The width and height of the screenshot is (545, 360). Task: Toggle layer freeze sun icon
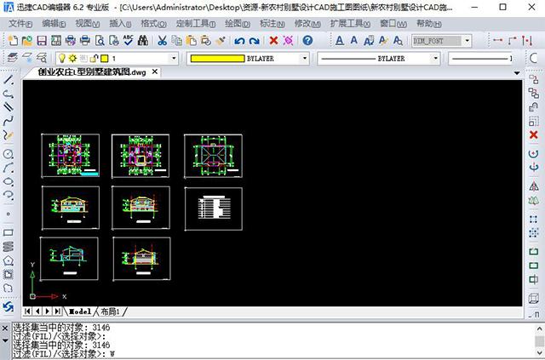72,59
